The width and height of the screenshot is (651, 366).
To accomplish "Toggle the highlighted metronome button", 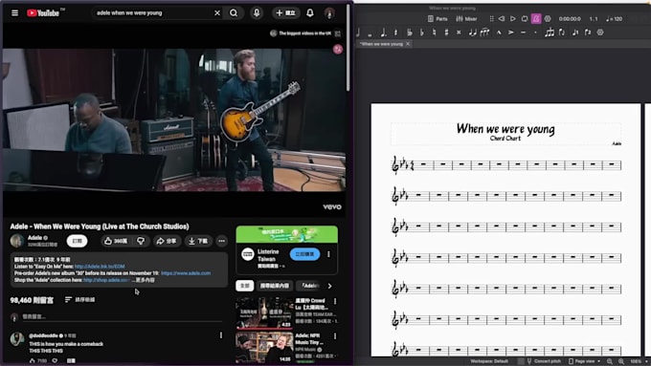I will tap(536, 19).
